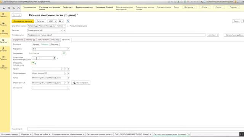Set importance to Высокая

pos(55,44)
